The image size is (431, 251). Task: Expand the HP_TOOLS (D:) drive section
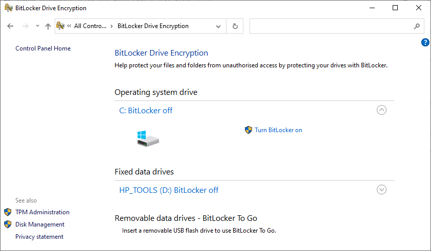381,189
